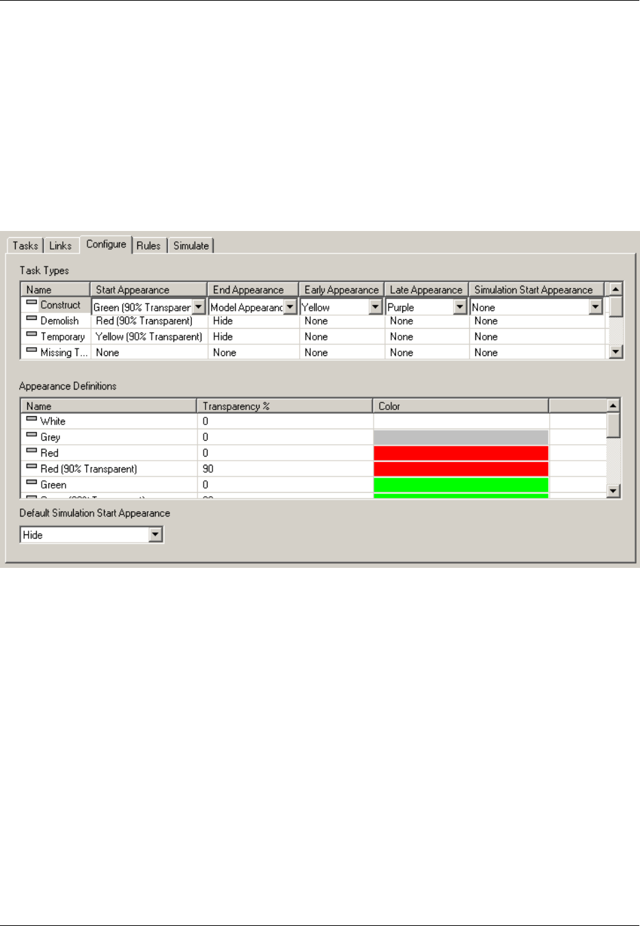640x926 pixels.
Task: Click Task Types scroll up arrow
Action: (615, 290)
